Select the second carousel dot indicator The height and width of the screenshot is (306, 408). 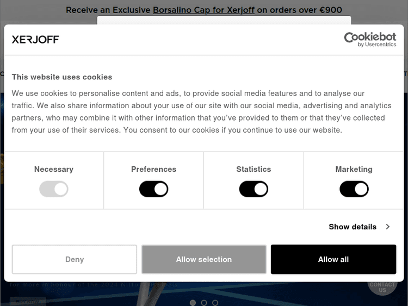pos(204,303)
